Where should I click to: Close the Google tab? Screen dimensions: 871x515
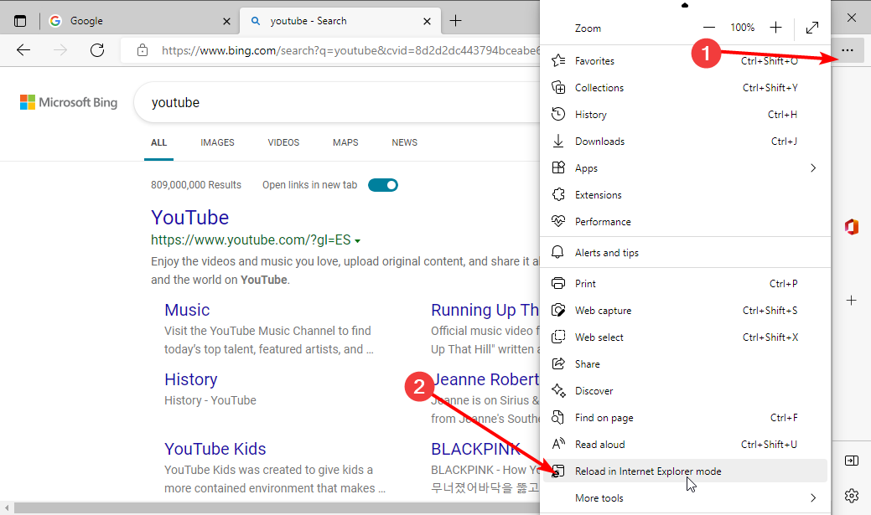226,21
